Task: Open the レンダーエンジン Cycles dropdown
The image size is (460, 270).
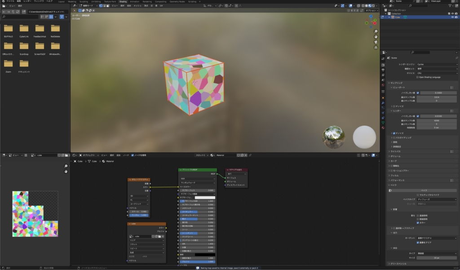Action: click(437, 64)
